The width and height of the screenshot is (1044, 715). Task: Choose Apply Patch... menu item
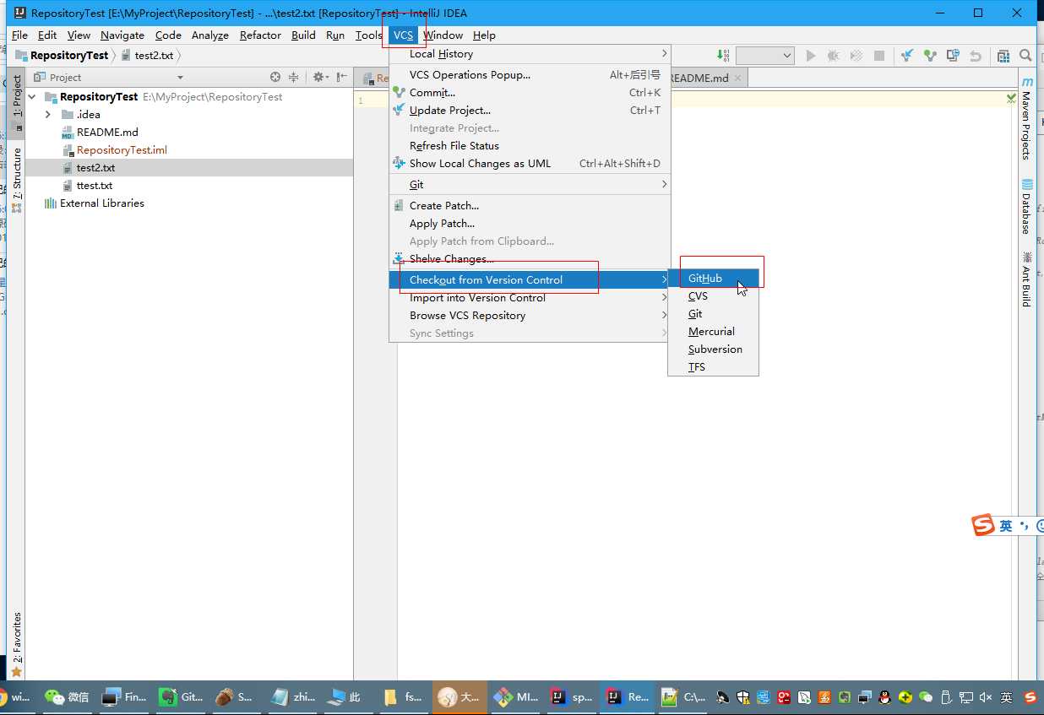[x=530, y=224]
